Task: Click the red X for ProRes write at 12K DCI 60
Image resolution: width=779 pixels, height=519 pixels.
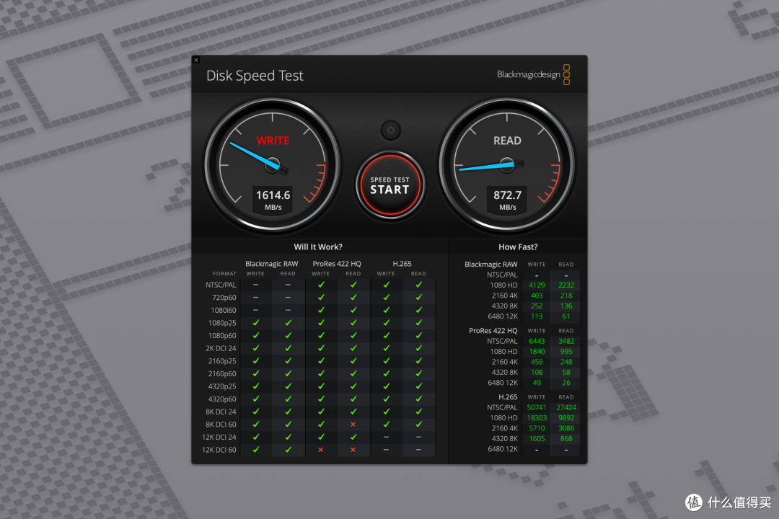Action: coord(320,450)
